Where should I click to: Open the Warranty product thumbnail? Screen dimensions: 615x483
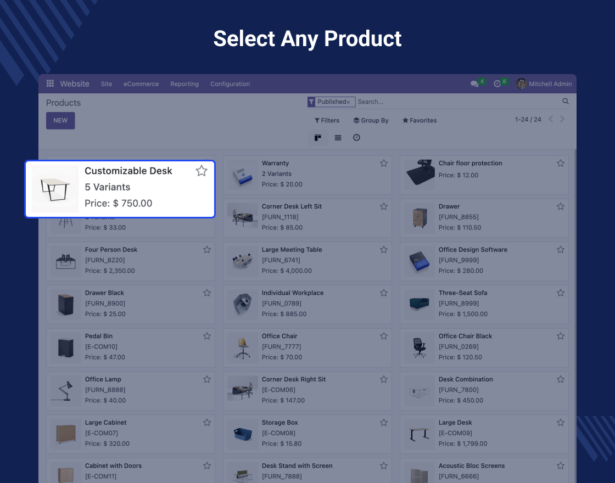click(243, 175)
